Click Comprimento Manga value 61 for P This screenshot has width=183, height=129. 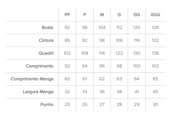click(85, 79)
